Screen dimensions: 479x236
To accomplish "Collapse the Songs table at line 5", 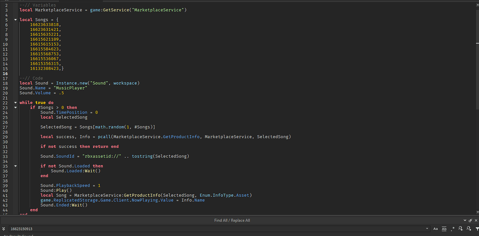I will (x=15, y=19).
